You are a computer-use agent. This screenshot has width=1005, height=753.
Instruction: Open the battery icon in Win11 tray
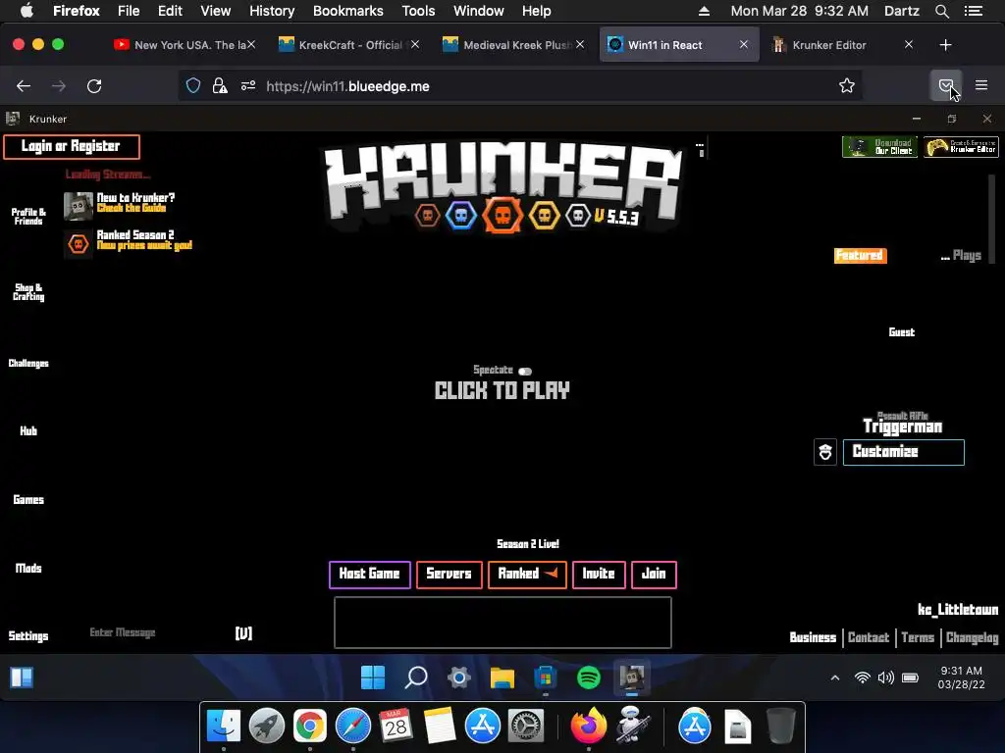click(910, 678)
